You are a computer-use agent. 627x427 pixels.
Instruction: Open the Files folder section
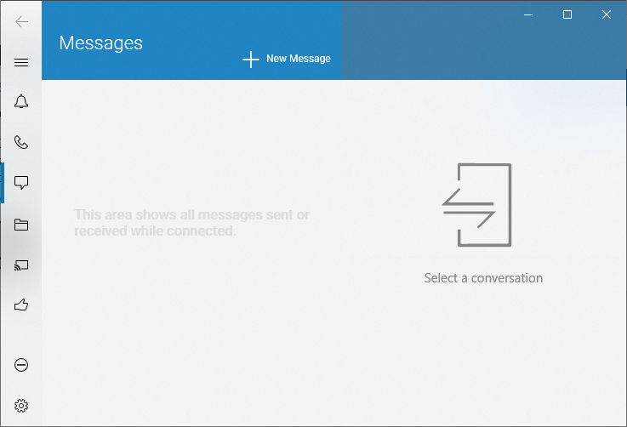click(x=21, y=225)
